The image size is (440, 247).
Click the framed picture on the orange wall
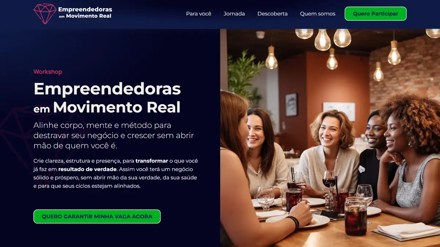pos(291,104)
